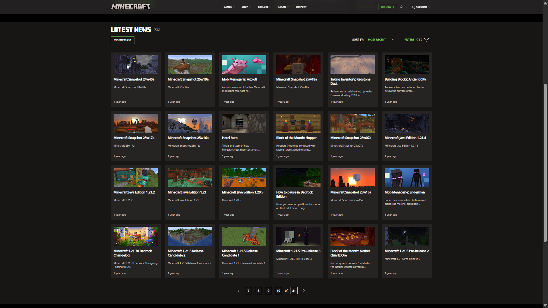This screenshot has width=548, height=308.
Task: Go to page 9
Action: tap(268, 291)
